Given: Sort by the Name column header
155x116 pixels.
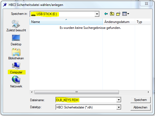Looking at the screenshot, I should click(x=66, y=22).
